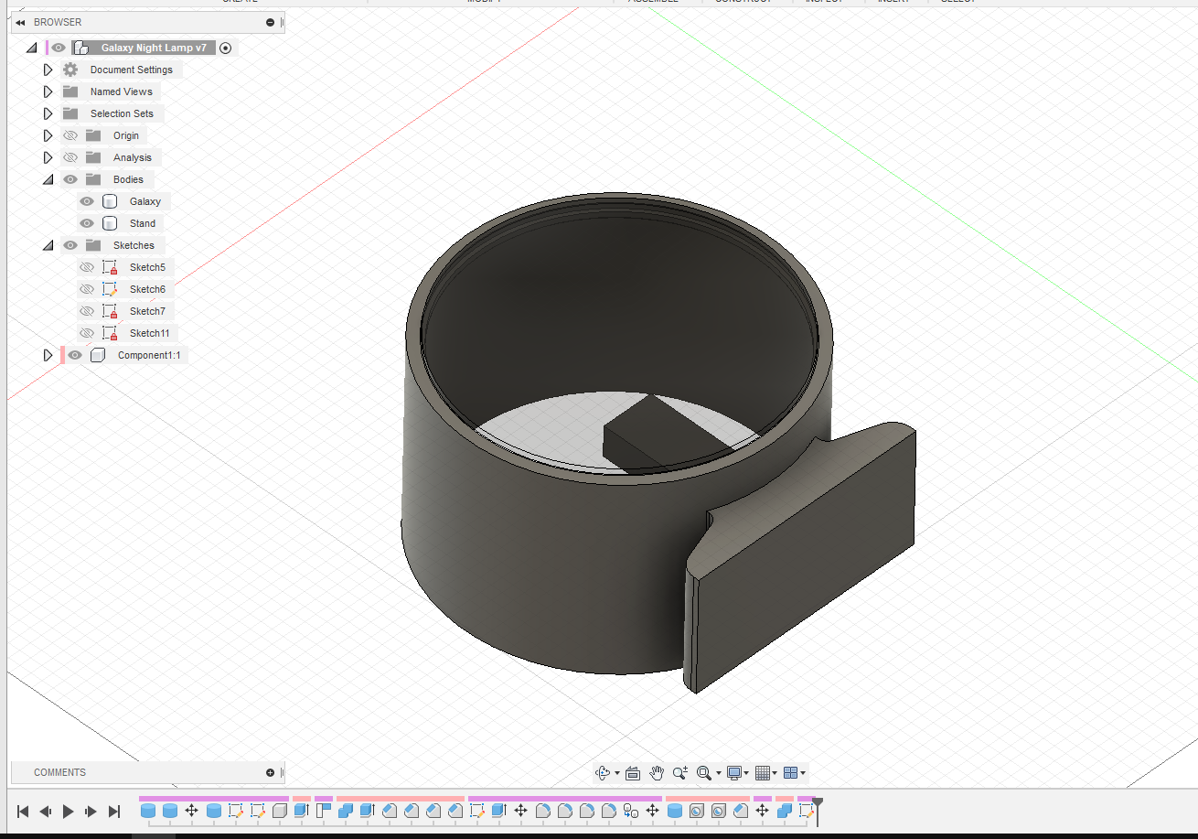Click the Component1:1 cube icon
This screenshot has height=839, width=1198.
pos(98,355)
